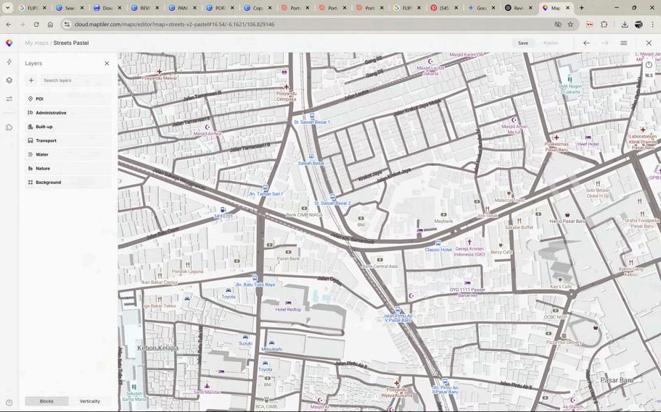This screenshot has height=412, width=661.
Task: Click the Kebon Kelapa place label
Action: 157,348
